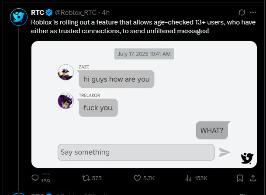The width and height of the screenshot is (266, 195).
Task: Click the RTC bird watermark logo
Action: [247, 158]
